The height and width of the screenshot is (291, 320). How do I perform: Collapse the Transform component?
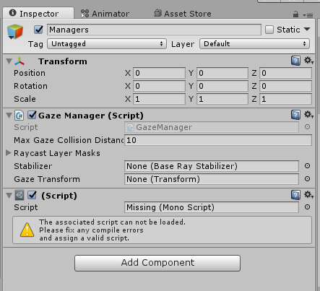pyautogui.click(x=9, y=61)
